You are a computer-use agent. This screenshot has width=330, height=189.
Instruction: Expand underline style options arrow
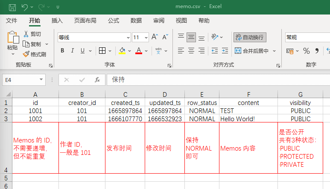pyautogui.click(x=90, y=51)
